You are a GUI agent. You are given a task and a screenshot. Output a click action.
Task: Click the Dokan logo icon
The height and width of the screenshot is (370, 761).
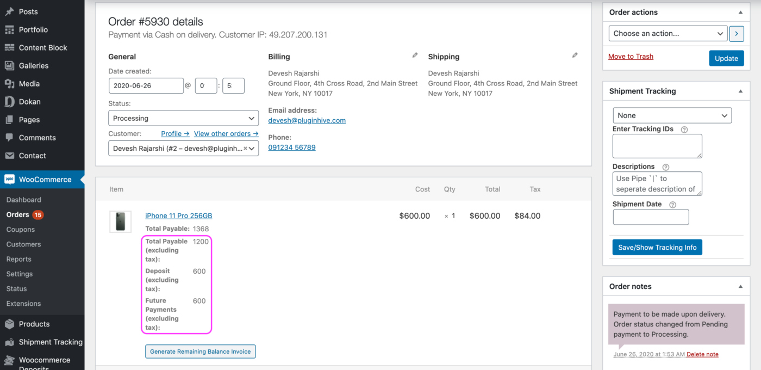pos(9,101)
